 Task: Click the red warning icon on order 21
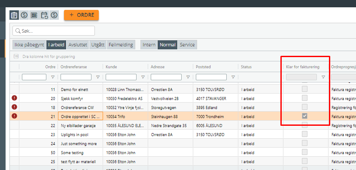click(x=15, y=116)
